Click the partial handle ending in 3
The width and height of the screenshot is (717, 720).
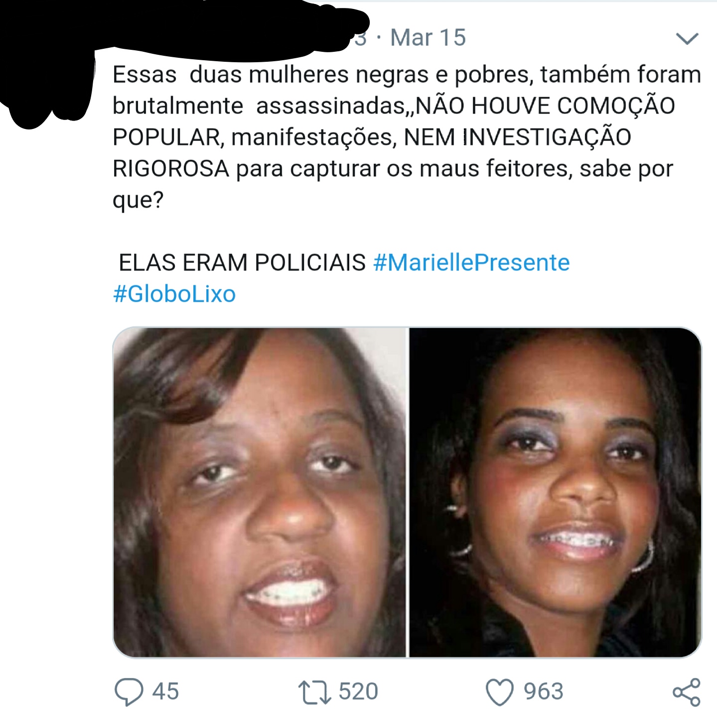click(x=361, y=38)
